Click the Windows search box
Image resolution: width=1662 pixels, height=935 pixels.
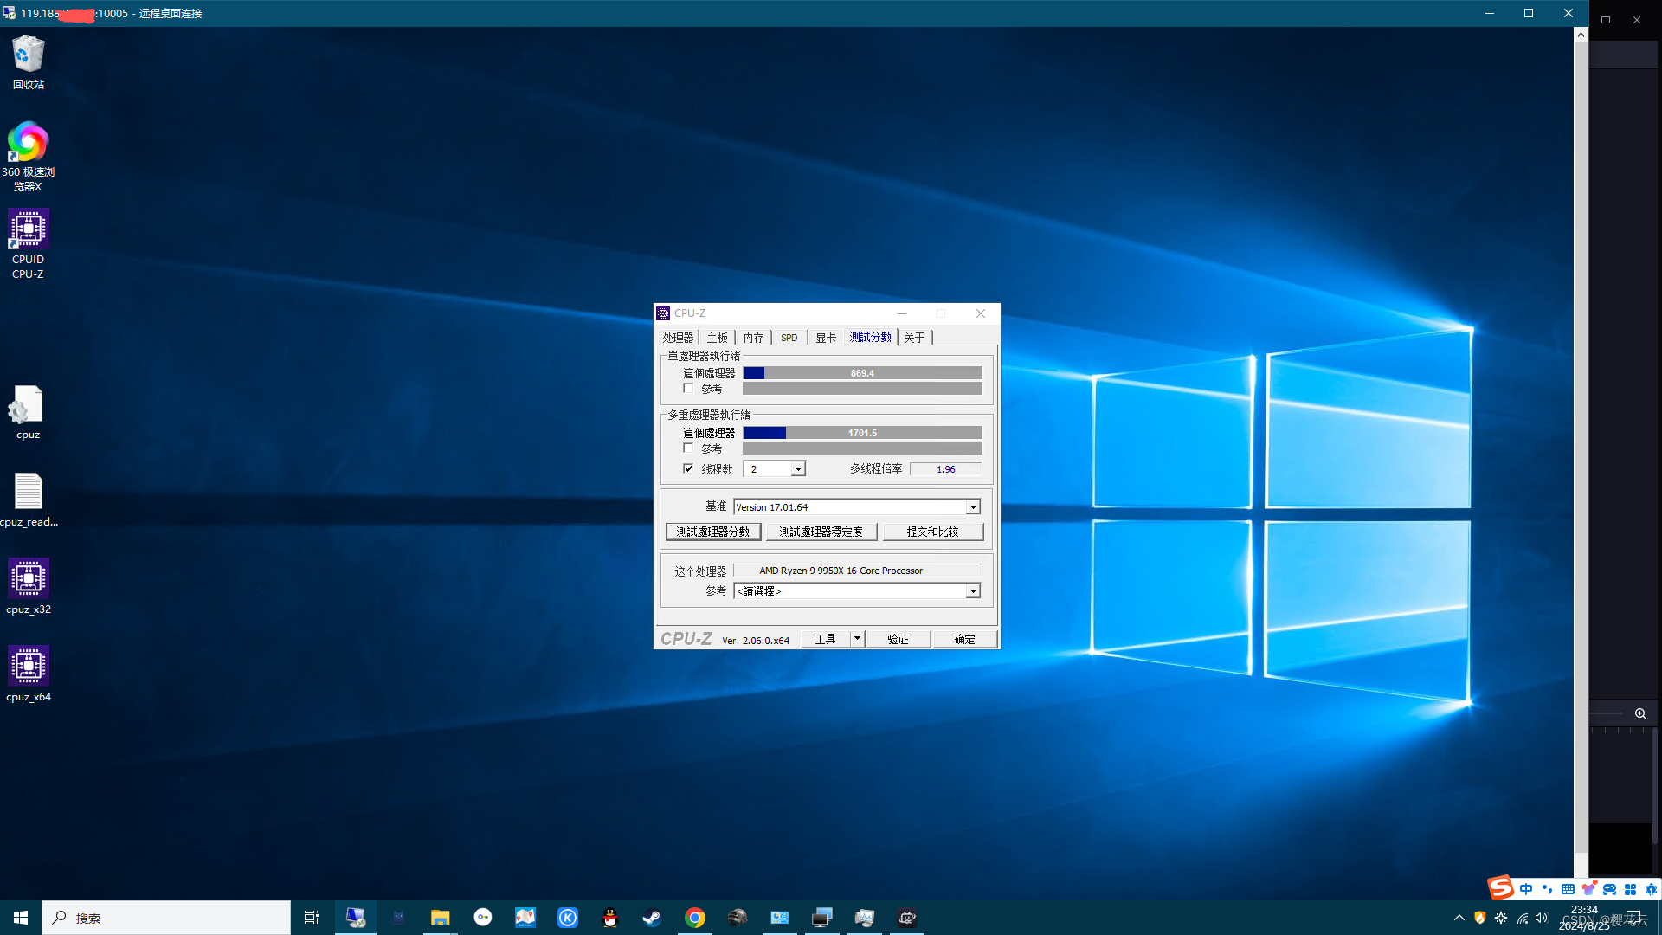click(166, 918)
